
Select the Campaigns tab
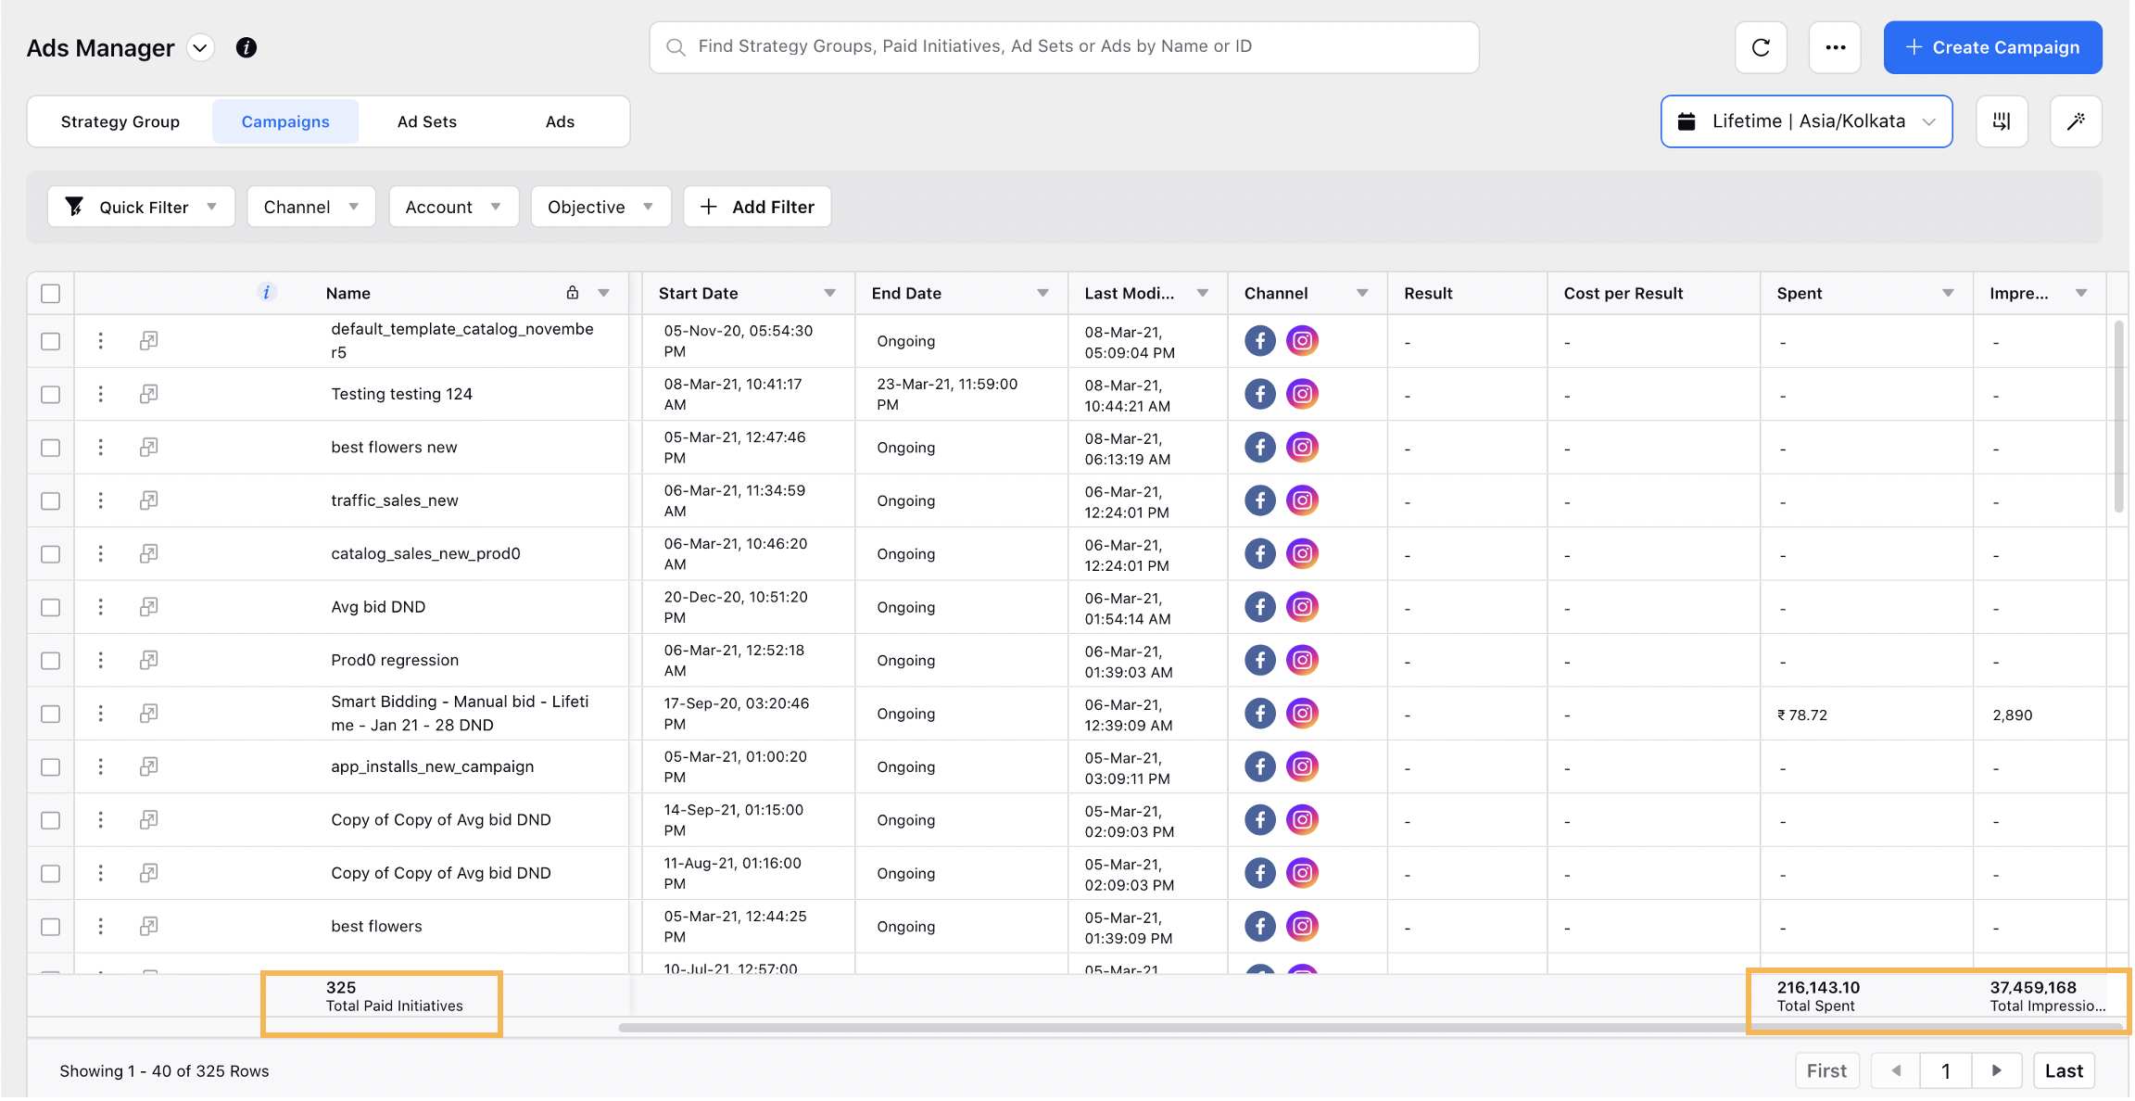pyautogui.click(x=285, y=120)
